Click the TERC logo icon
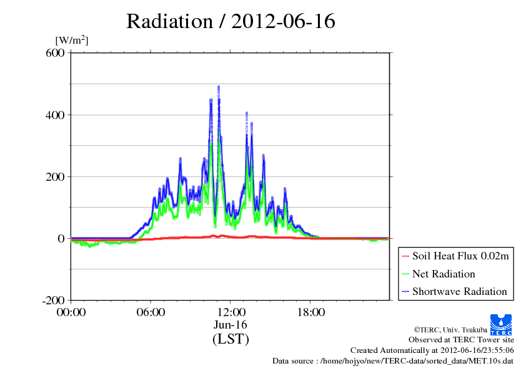 point(501,325)
